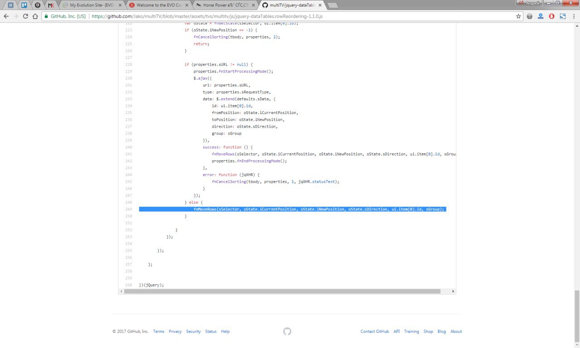Image resolution: width=580 pixels, height=348 pixels.
Task: Open the Security footer link
Action: (x=193, y=331)
